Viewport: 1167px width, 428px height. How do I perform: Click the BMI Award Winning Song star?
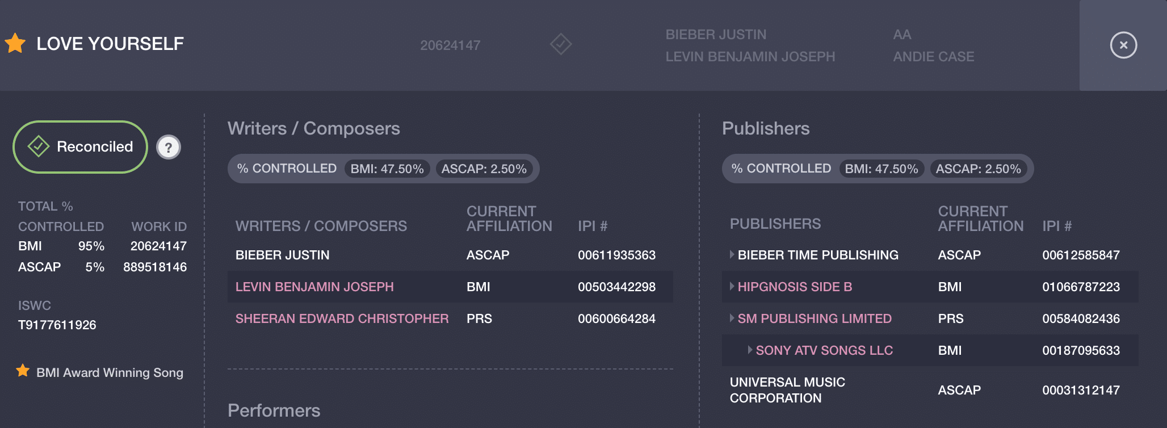point(23,371)
